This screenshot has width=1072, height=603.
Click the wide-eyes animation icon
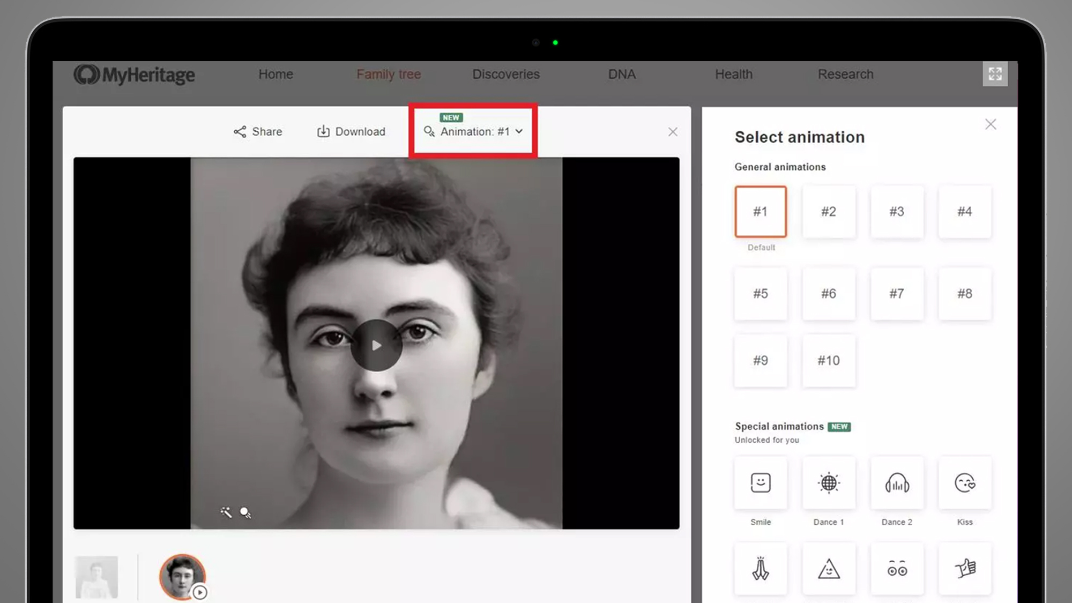(x=897, y=569)
